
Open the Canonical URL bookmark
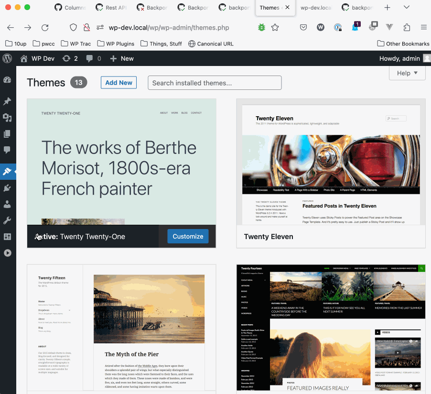coord(211,44)
